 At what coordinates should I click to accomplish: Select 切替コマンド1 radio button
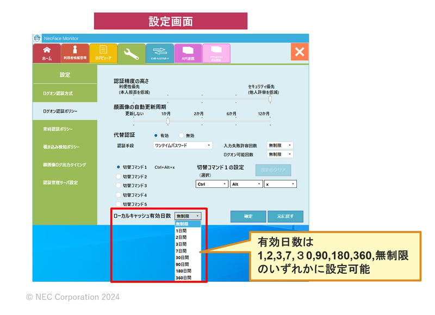[x=119, y=167]
